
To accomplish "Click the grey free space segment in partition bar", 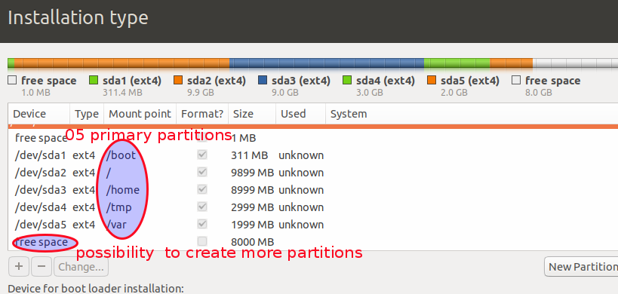I will tap(576, 64).
